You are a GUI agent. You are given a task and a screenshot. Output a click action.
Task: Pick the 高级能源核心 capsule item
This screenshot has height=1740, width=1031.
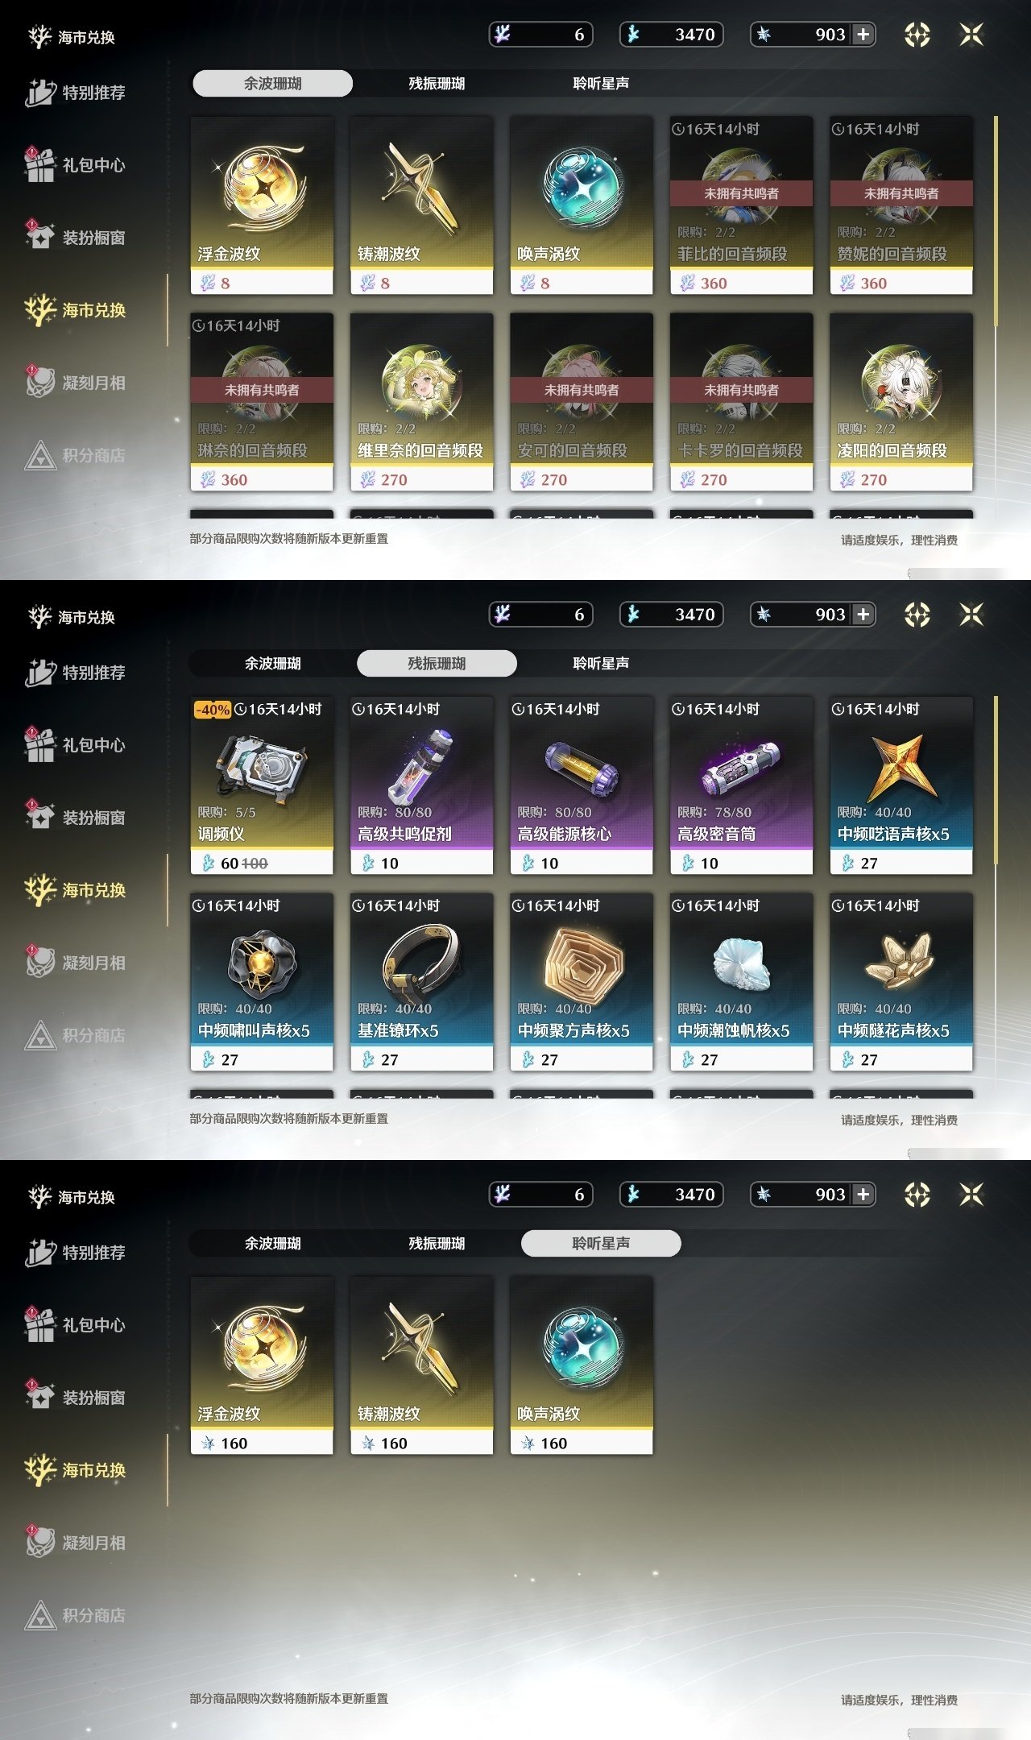point(582,785)
